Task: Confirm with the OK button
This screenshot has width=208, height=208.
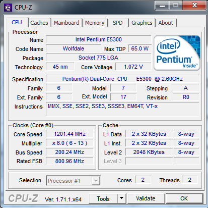Action: [184, 198]
